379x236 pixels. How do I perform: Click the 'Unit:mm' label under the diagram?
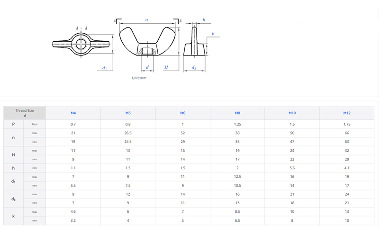click(139, 78)
